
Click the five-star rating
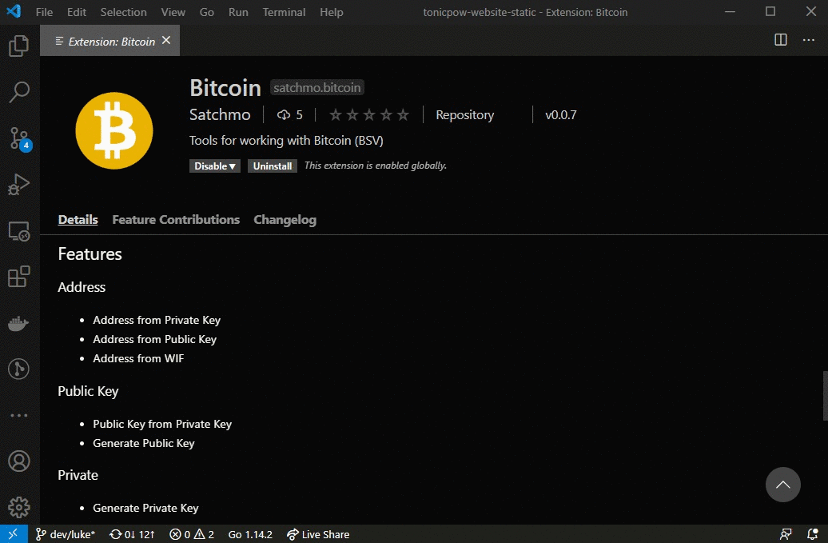[369, 114]
